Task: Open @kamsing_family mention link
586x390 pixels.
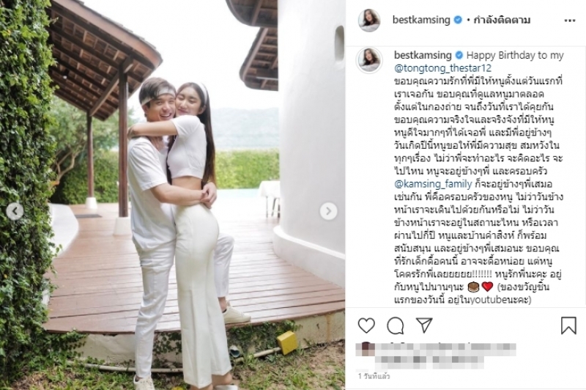Action: [x=433, y=184]
